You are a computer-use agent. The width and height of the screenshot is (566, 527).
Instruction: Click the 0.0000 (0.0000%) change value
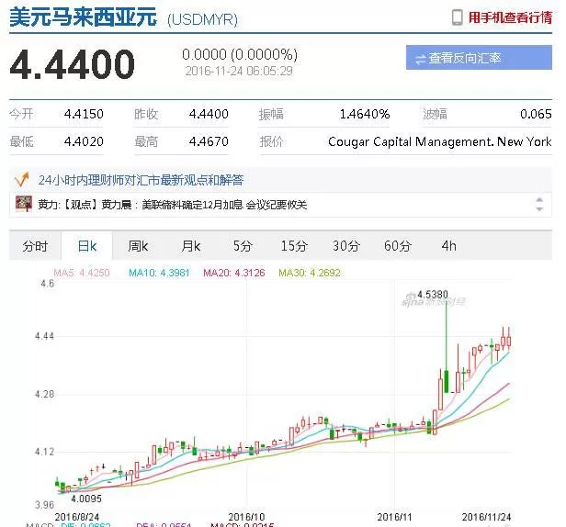click(240, 54)
